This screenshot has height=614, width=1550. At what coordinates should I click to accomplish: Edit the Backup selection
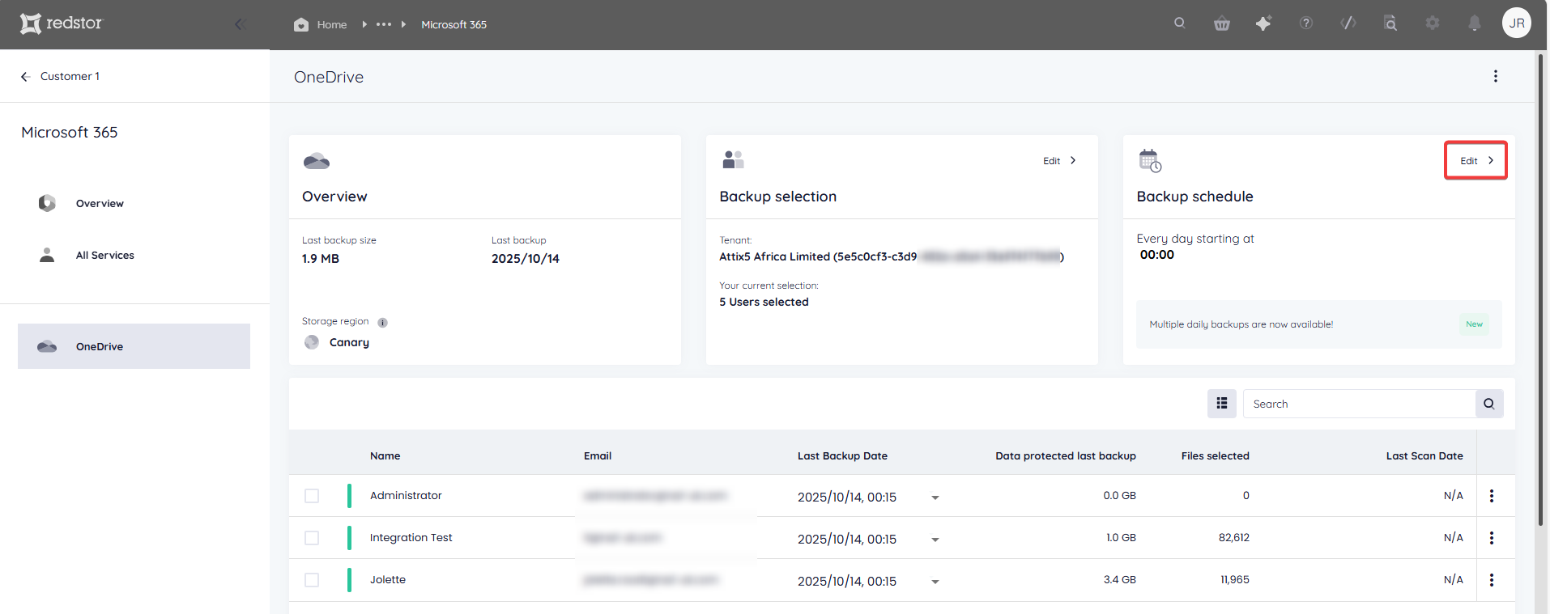1059,160
